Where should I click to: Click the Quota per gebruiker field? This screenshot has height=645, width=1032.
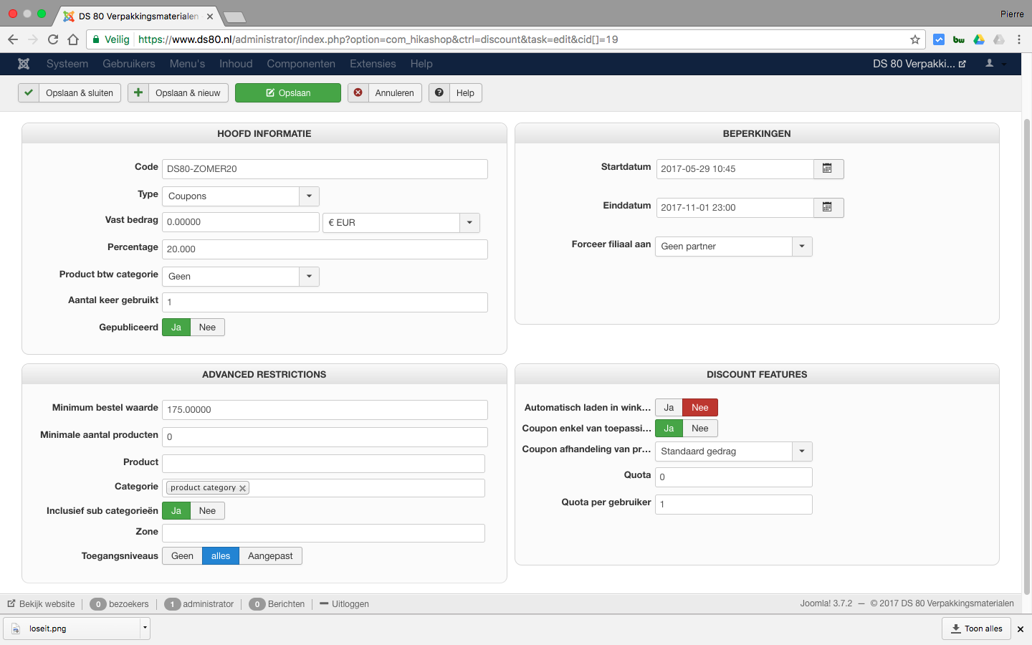click(x=734, y=505)
